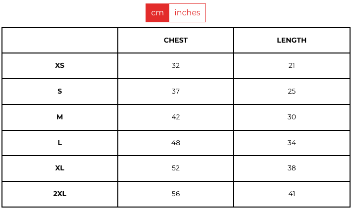This screenshot has height=211, width=354.
Task: Click chest value 42 for M
Action: coord(176,117)
